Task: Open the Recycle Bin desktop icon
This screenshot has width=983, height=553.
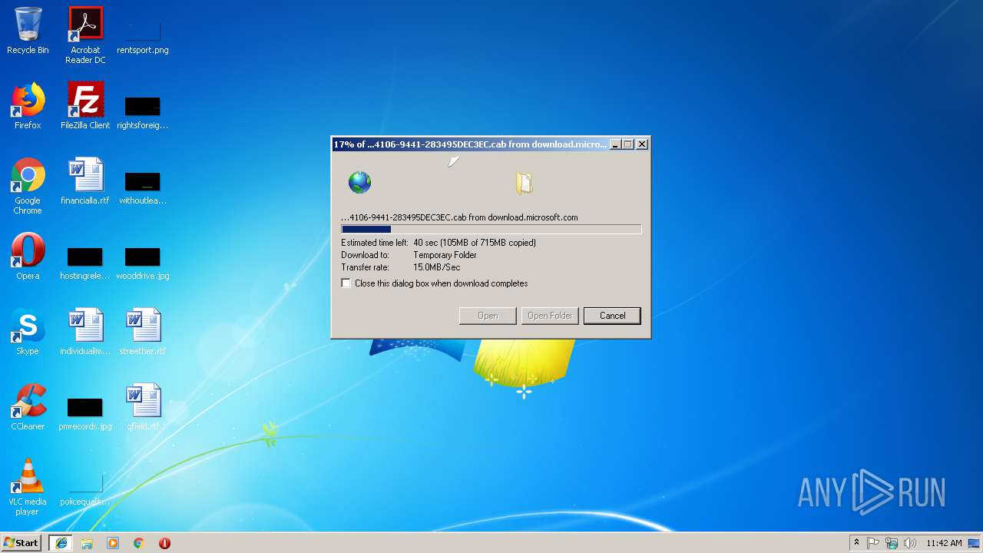Action: pyautogui.click(x=28, y=31)
